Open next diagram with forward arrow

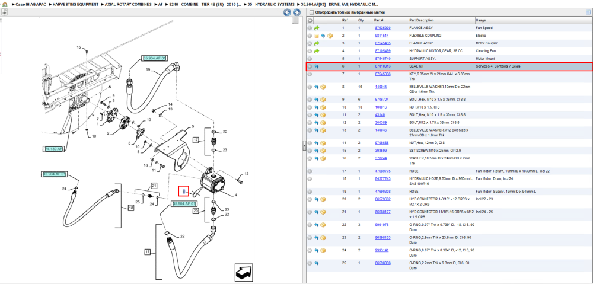tap(296, 12)
